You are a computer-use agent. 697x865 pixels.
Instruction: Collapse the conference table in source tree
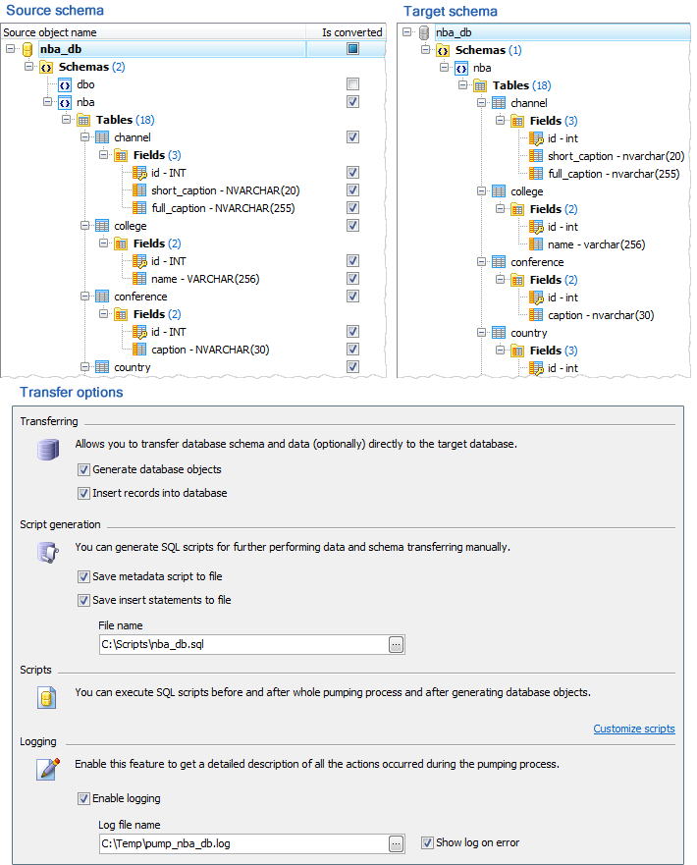click(x=84, y=297)
